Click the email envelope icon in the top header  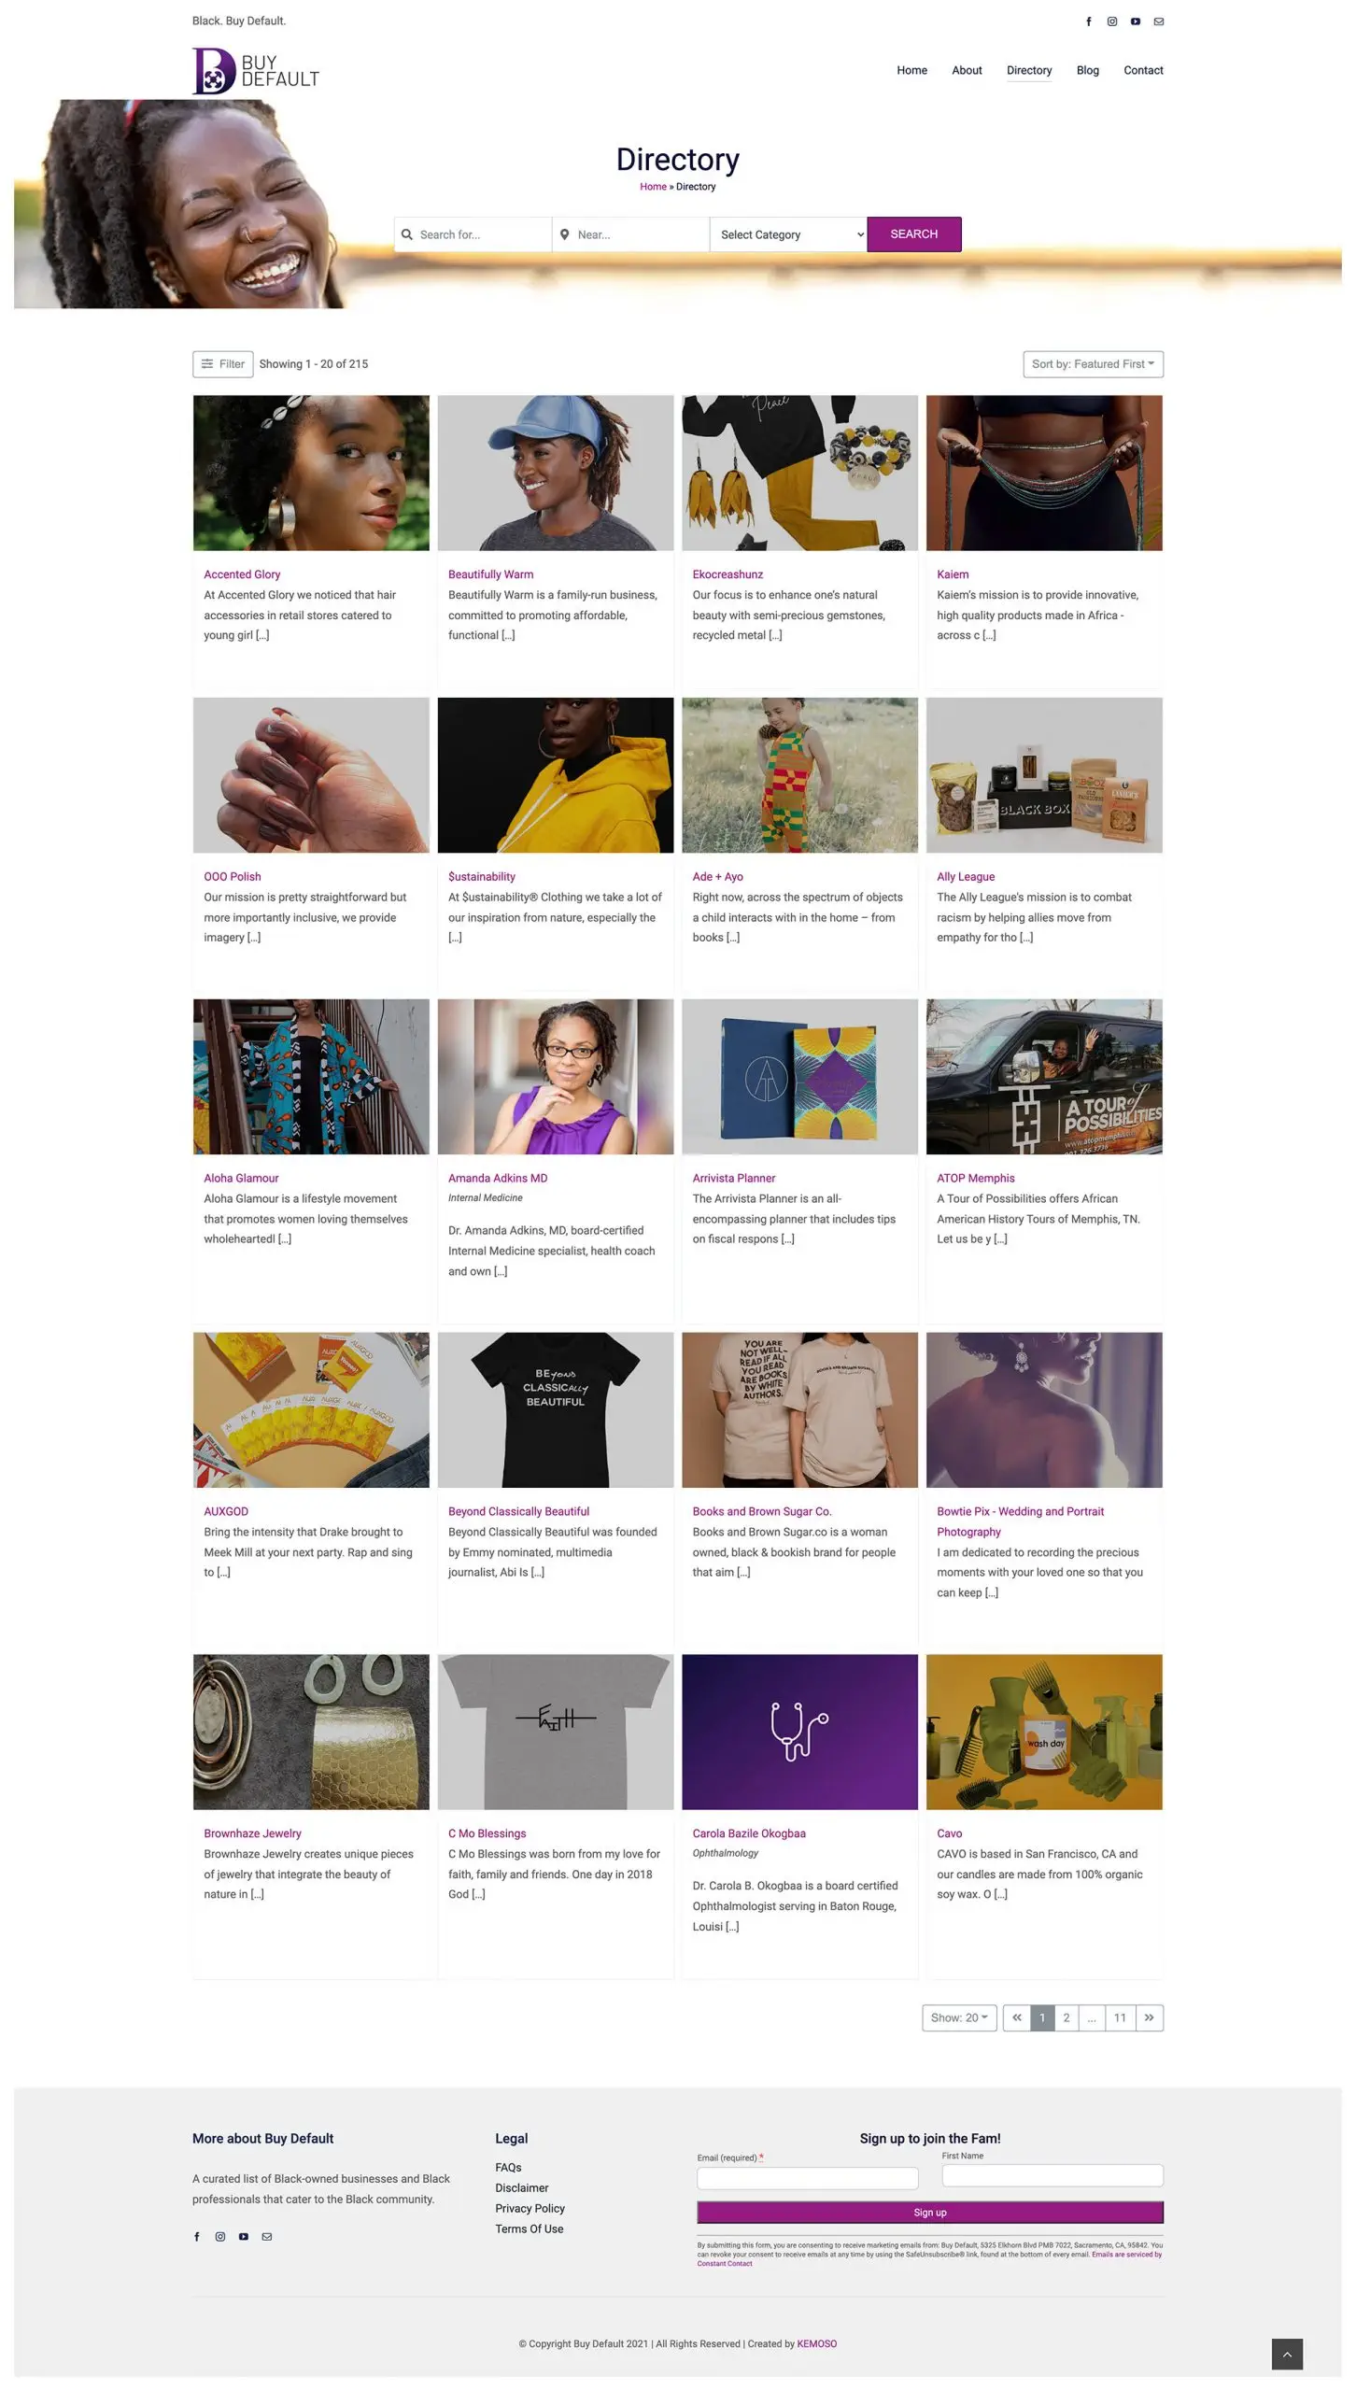click(x=1158, y=21)
